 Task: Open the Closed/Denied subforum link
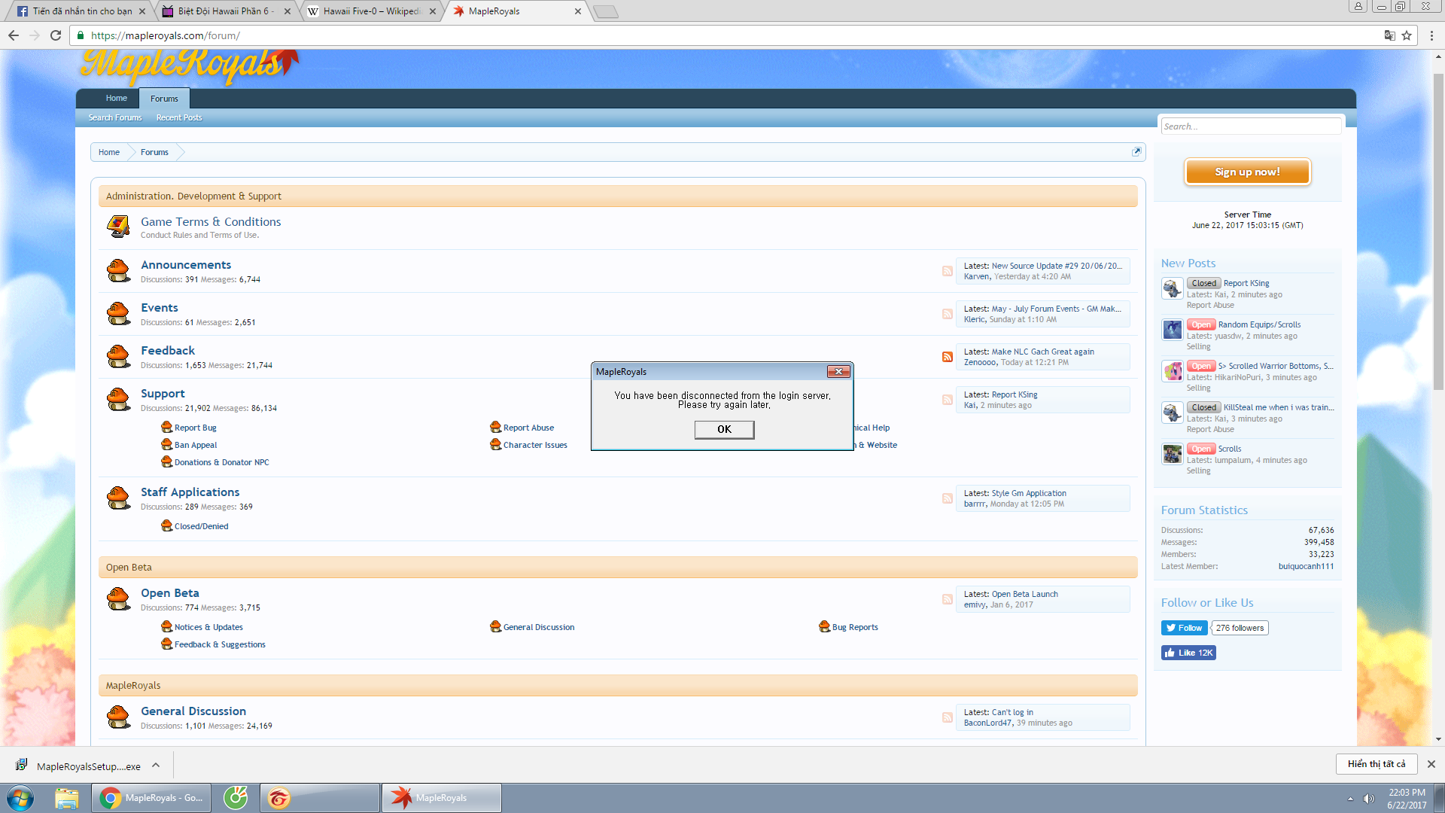click(x=201, y=526)
